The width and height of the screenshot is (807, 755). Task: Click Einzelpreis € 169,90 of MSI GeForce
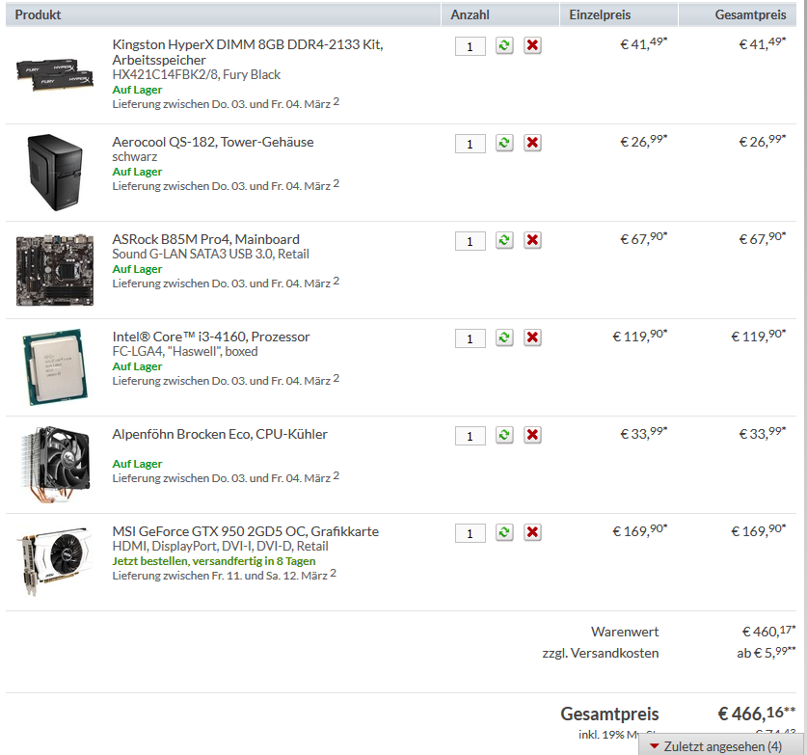pos(640,530)
